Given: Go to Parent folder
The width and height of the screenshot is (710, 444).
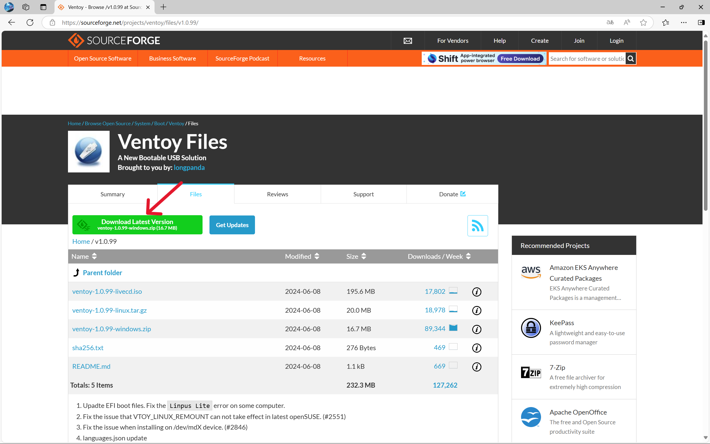Looking at the screenshot, I should click(x=102, y=273).
